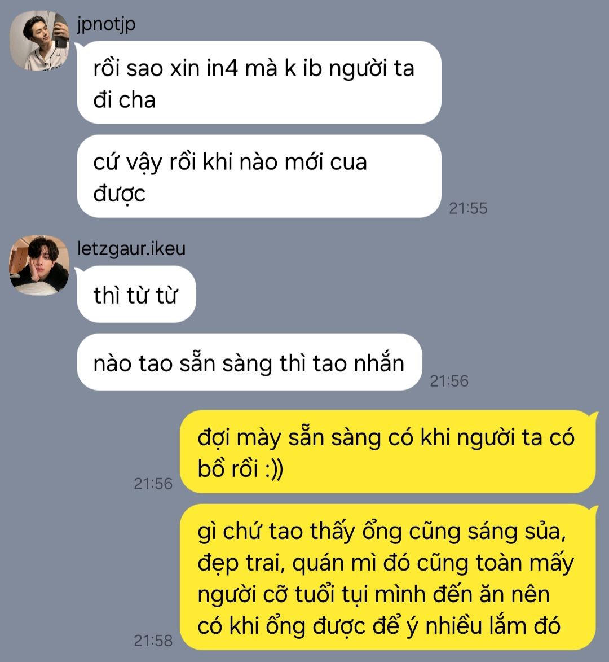609x662 pixels.
Task: Click the 21:56 timestamp beside yellow bubble
Action: (153, 484)
